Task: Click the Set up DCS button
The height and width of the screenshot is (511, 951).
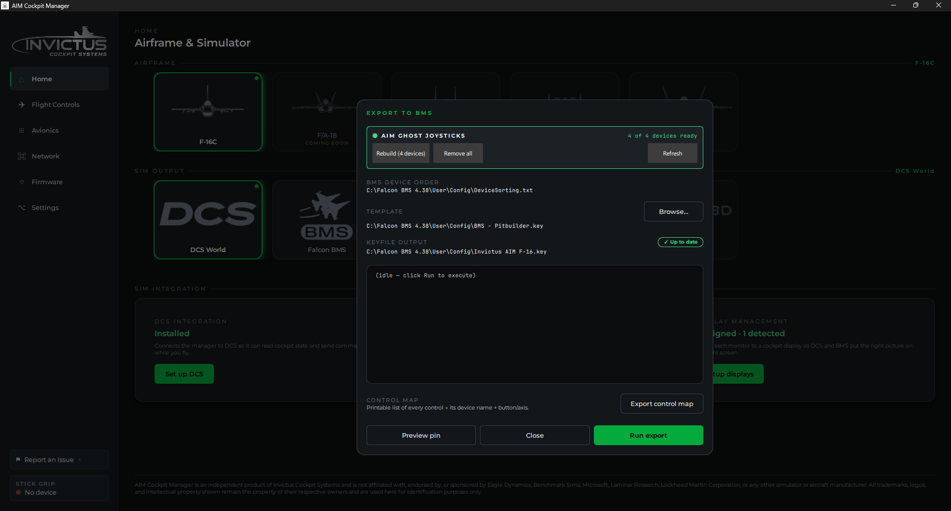Action: (184, 374)
